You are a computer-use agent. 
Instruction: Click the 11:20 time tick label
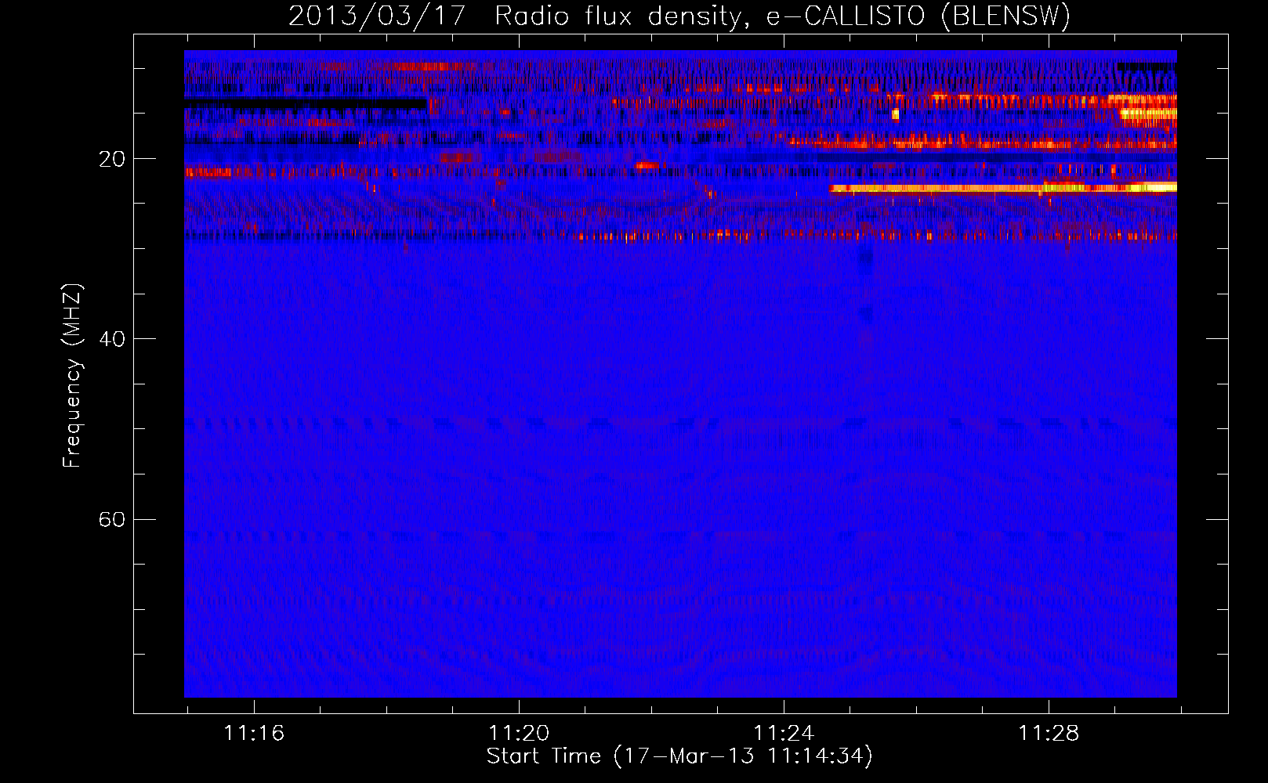pos(519,734)
